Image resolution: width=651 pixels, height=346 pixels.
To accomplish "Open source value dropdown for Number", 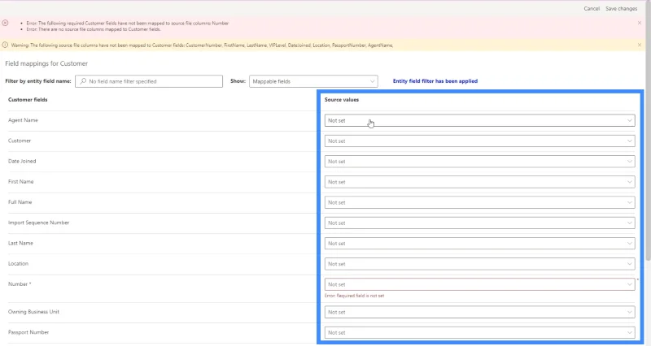I will 479,284.
